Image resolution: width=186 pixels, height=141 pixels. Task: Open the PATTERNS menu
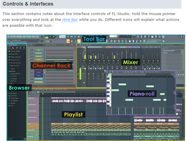tap(19, 37)
